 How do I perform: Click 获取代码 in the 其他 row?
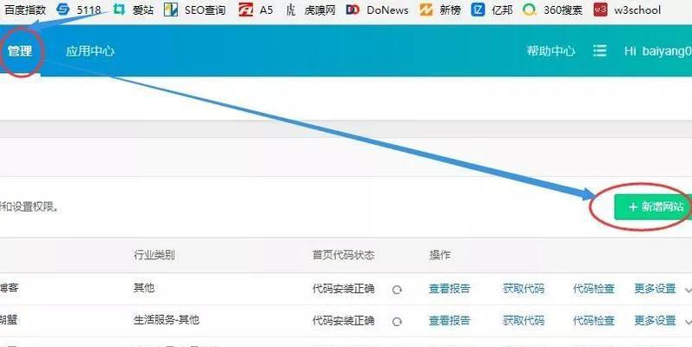click(524, 289)
